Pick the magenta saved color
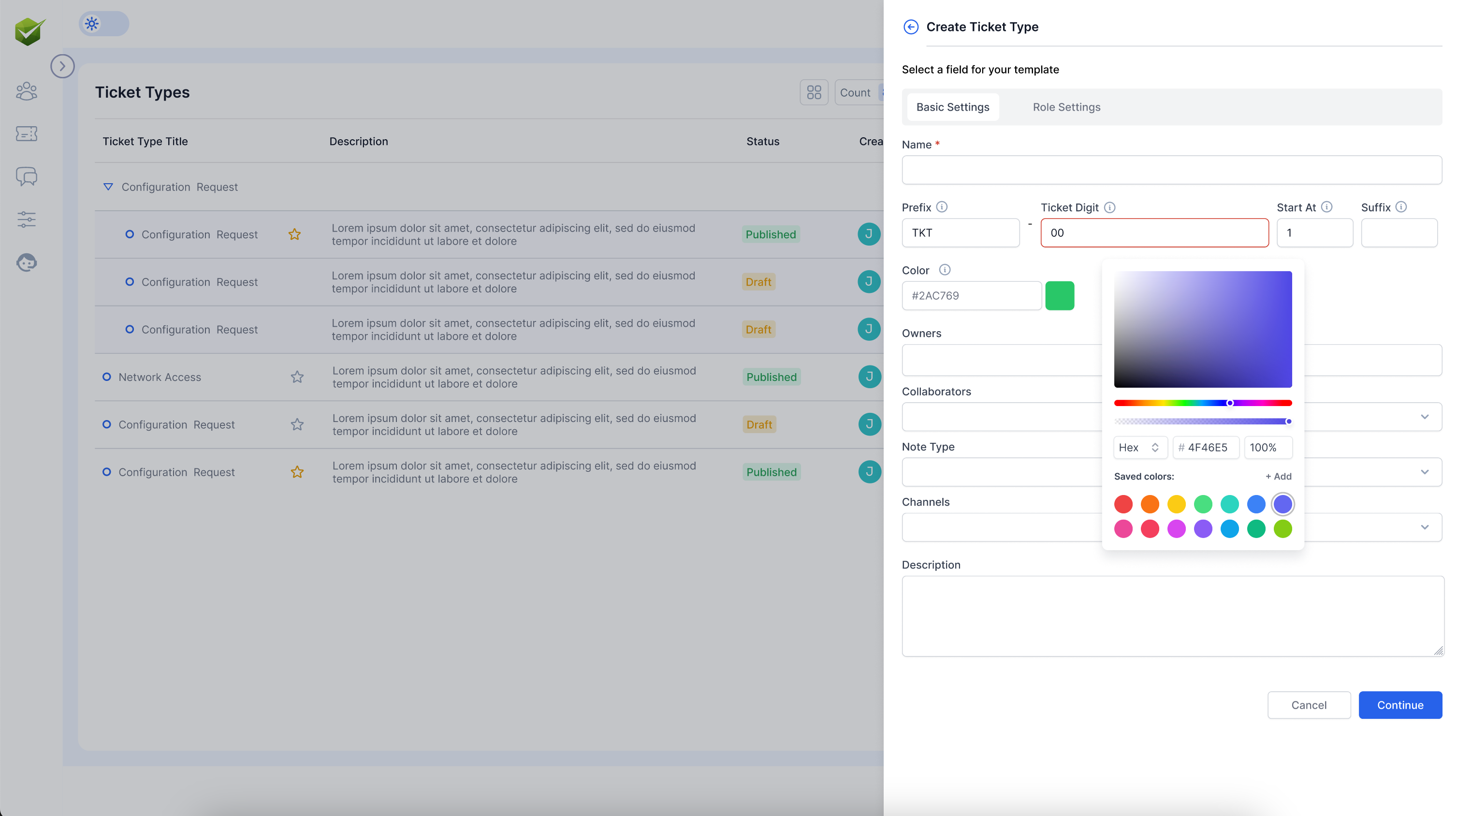The width and height of the screenshot is (1457, 816). (1177, 529)
